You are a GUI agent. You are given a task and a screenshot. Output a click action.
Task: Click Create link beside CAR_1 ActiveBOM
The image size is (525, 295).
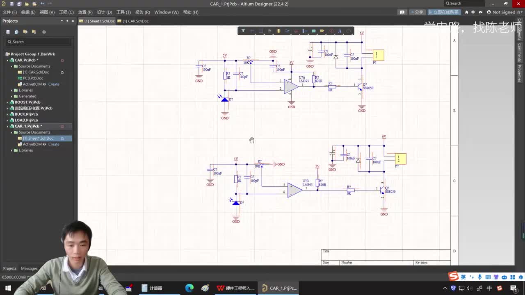point(54,144)
